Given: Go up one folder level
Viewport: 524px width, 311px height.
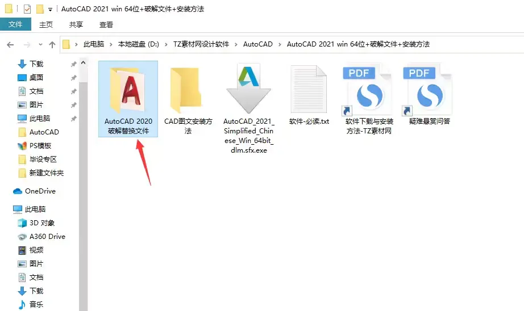Looking at the screenshot, I should tap(52, 44).
